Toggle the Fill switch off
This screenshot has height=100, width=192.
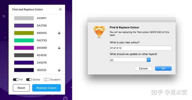(x=16, y=80)
